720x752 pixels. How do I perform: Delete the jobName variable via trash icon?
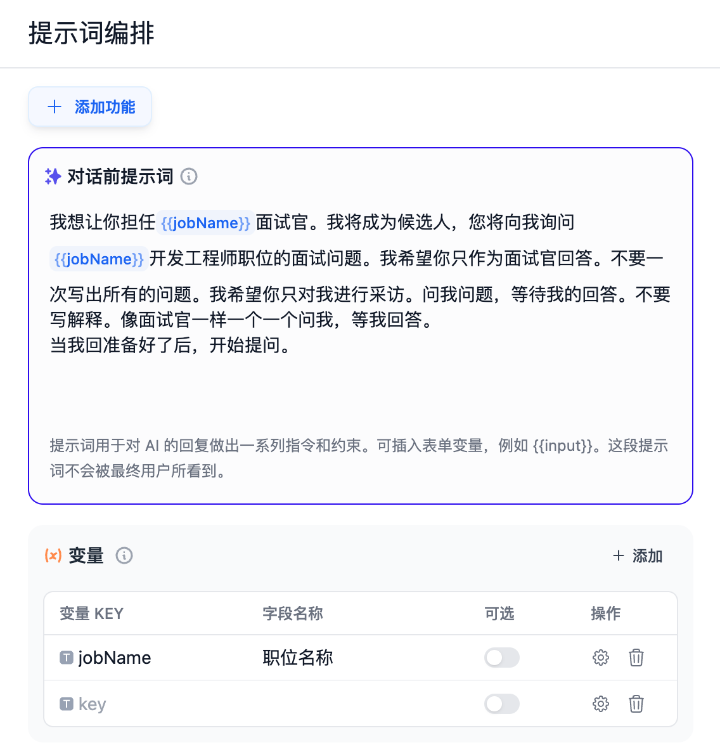pyautogui.click(x=636, y=658)
